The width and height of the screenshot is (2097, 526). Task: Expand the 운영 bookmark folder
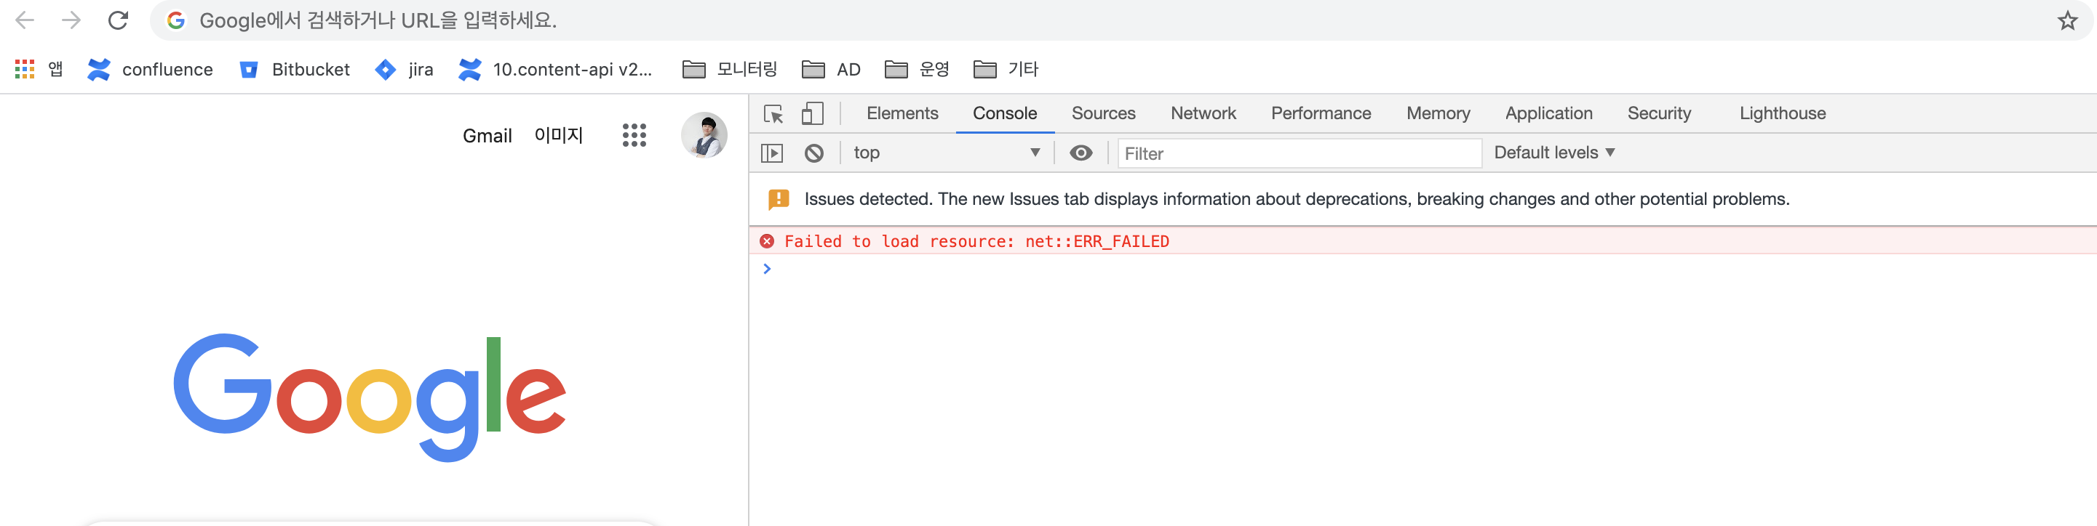[x=917, y=69]
